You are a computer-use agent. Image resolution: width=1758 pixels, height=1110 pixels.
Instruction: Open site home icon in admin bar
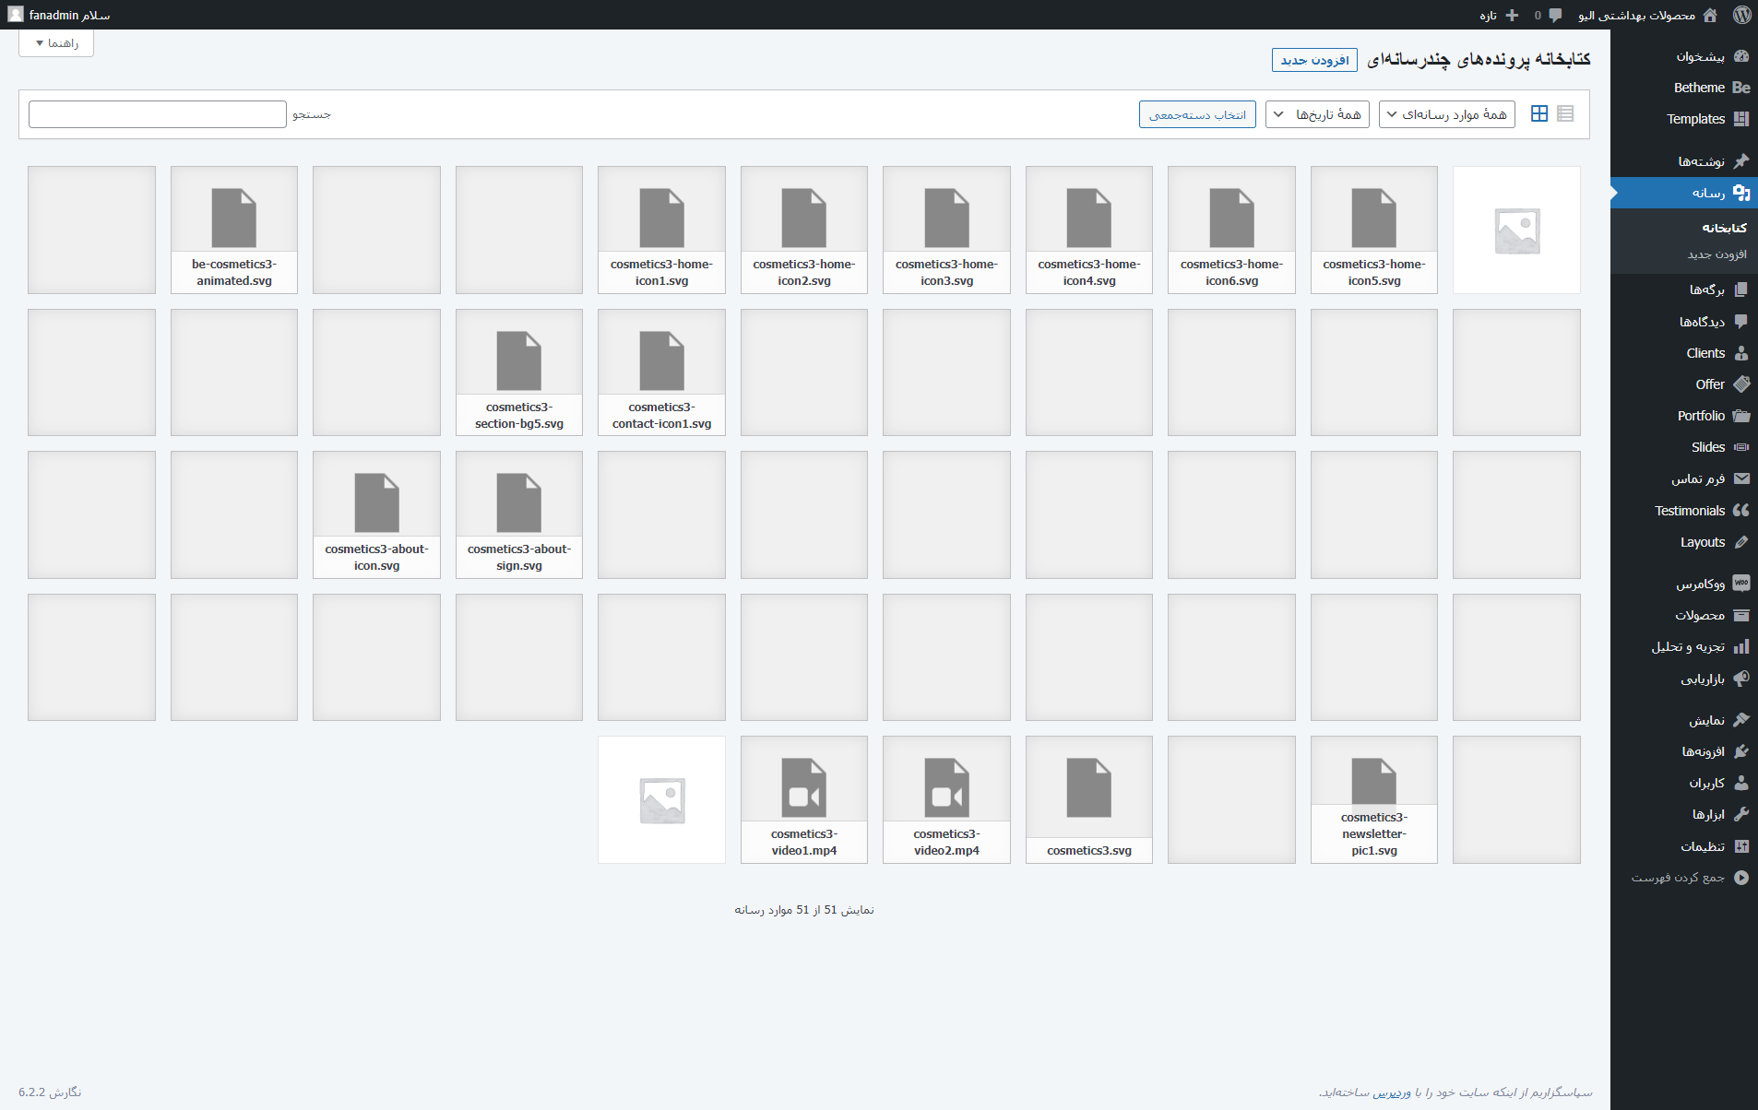click(1710, 15)
